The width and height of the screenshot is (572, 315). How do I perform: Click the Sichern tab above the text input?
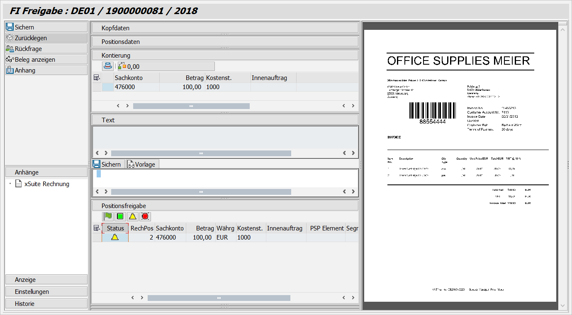[107, 165]
